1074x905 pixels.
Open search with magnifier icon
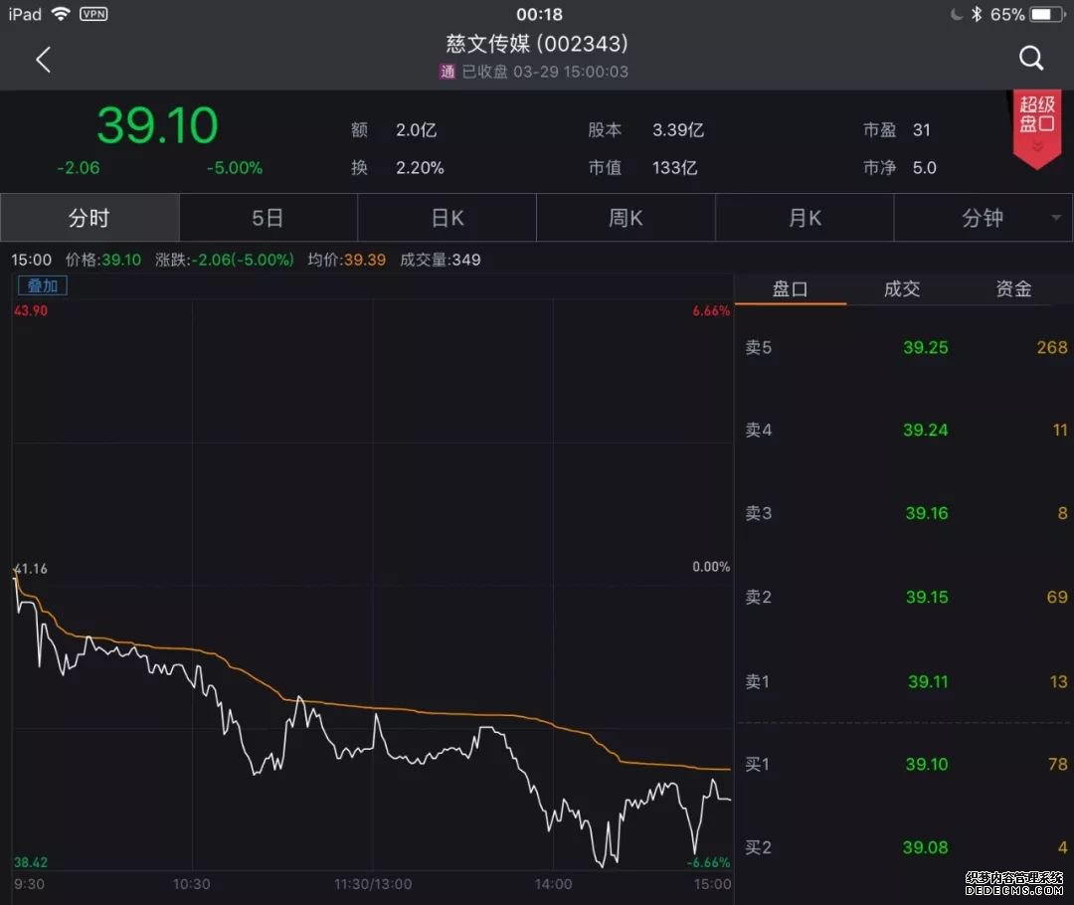pos(1031,59)
